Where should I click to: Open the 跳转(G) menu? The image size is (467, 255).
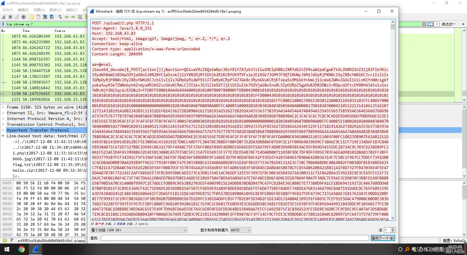[55, 10]
